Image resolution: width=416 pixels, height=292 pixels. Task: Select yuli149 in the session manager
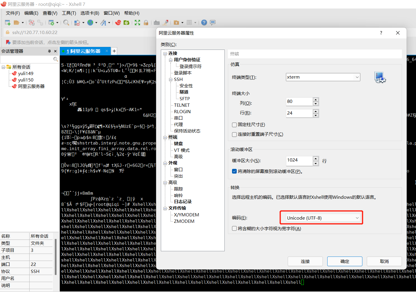click(x=25, y=74)
